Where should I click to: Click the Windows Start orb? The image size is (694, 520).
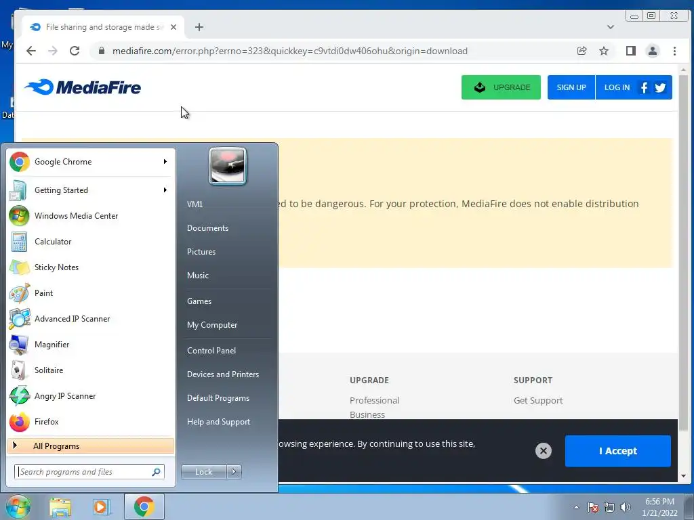[x=18, y=506]
